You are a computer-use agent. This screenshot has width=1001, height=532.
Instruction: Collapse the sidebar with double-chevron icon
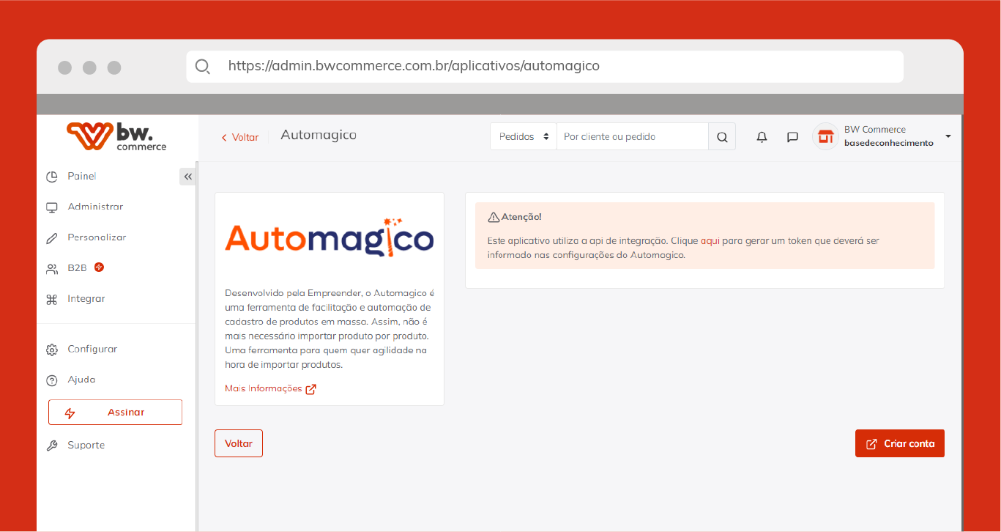(x=187, y=177)
